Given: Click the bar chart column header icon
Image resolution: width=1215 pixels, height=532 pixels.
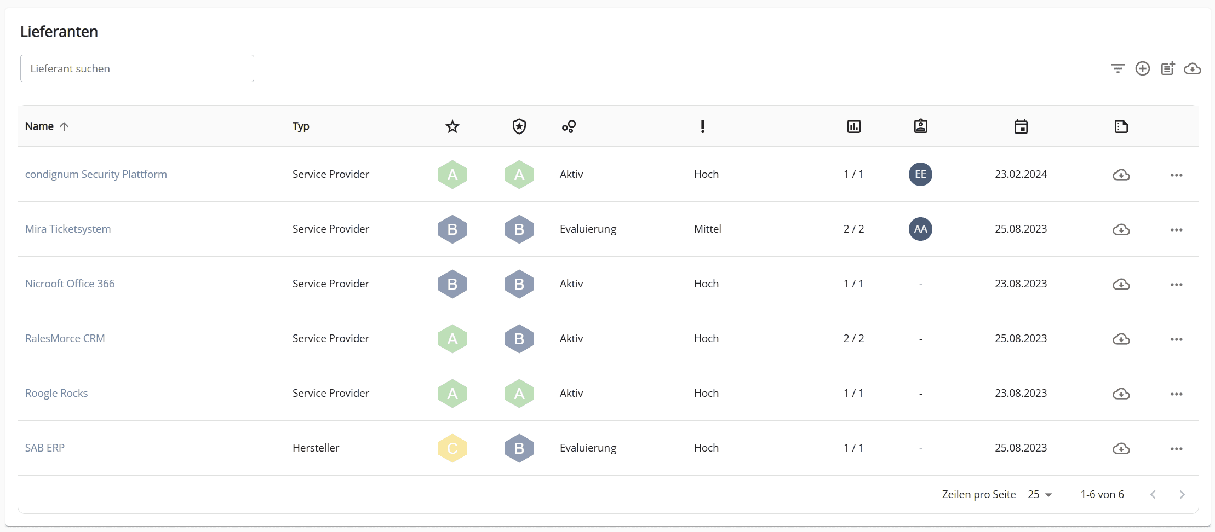Looking at the screenshot, I should [x=854, y=126].
